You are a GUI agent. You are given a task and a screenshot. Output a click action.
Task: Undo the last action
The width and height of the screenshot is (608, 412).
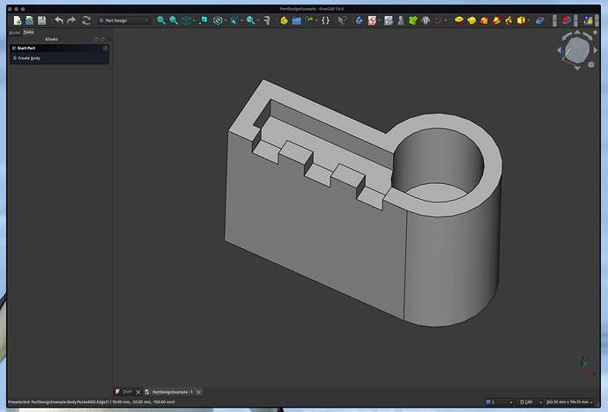coord(59,20)
